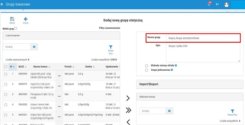This screenshot has height=125, width=245.
Task: Click the Anuluj back arrow icon
Action: click(26, 19)
